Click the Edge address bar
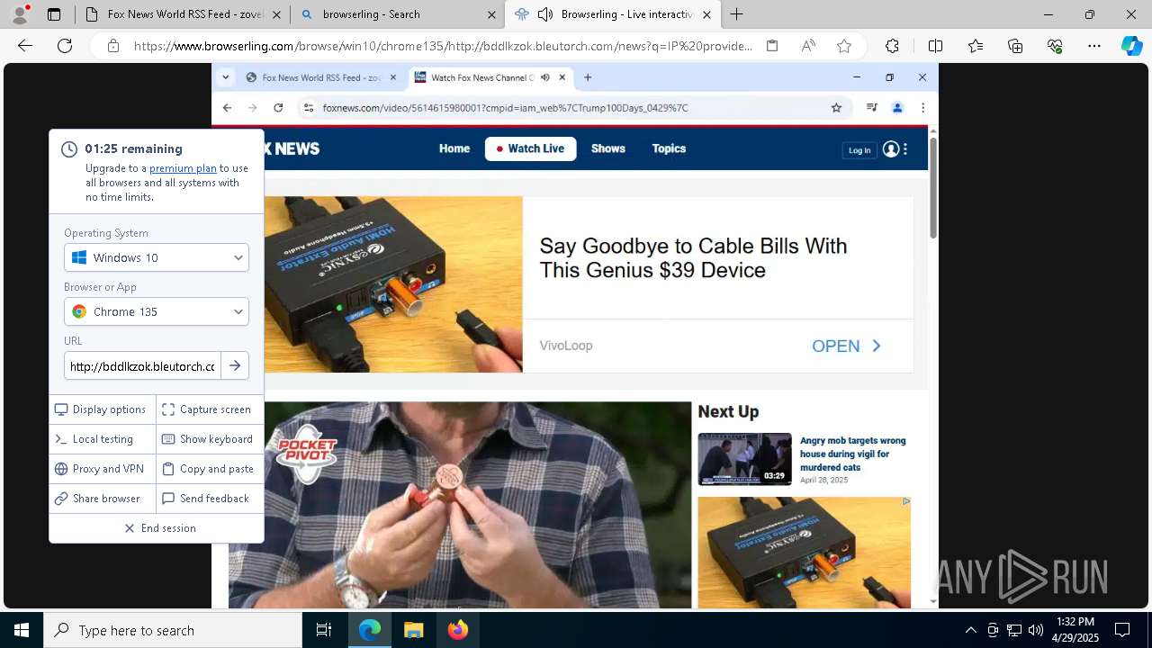This screenshot has height=648, width=1152. [443, 46]
